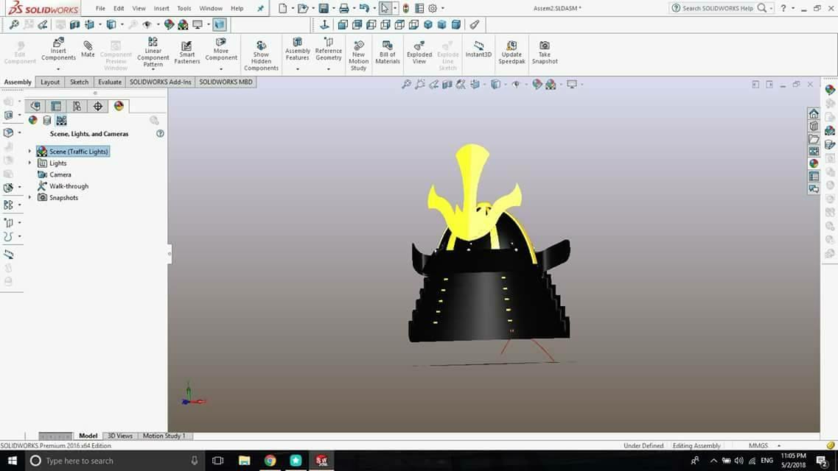
Task: Open File Explorer from the taskbar
Action: pos(244,461)
